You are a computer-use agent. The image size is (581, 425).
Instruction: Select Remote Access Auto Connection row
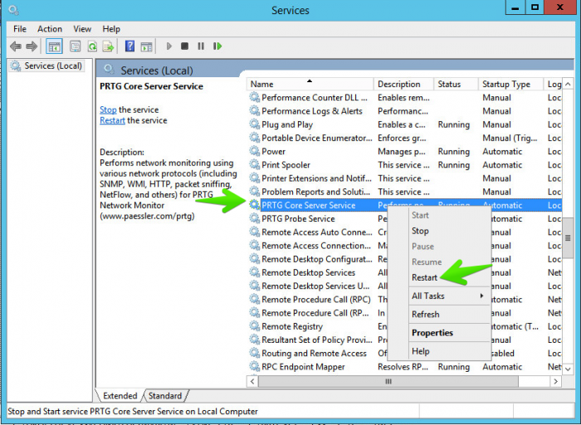[405, 232]
